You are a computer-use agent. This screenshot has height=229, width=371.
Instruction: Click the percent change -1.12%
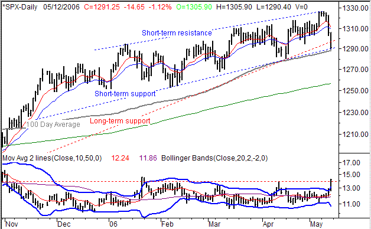[160, 7]
